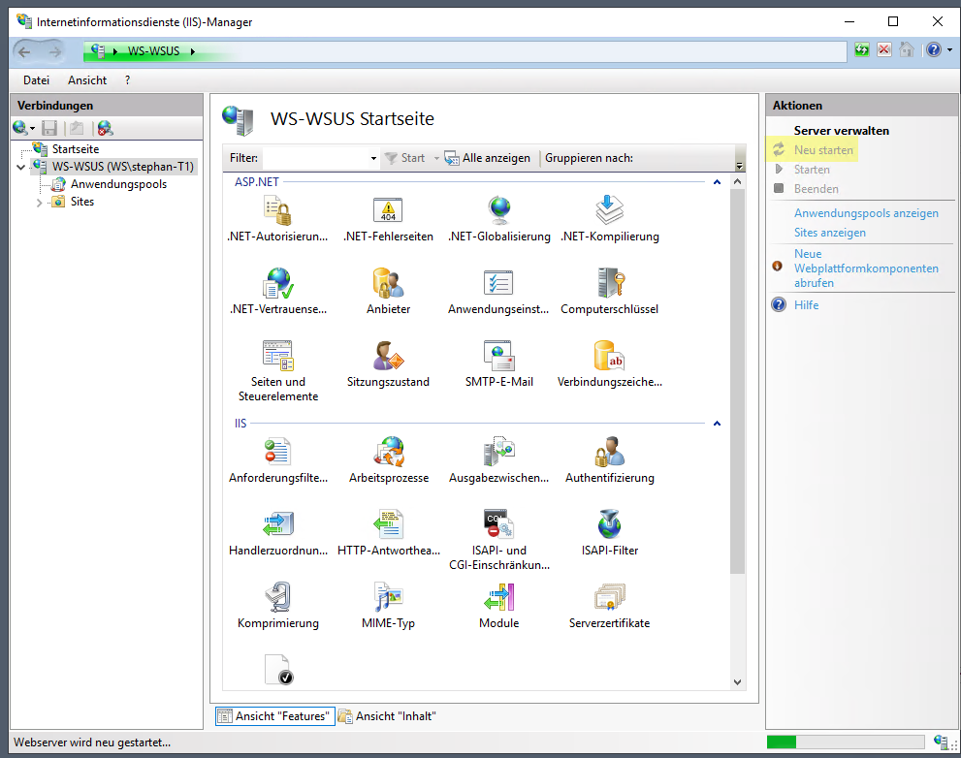Viewport: 961px width, 758px height.
Task: Open the Anforderungsfilterung icon
Action: point(277,453)
